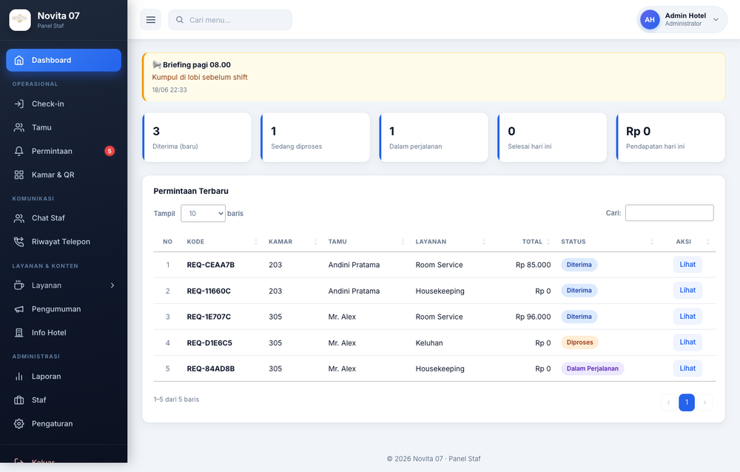Viewport: 740px width, 472px height.
Task: Click the Permintaan bell icon
Action: pos(19,151)
